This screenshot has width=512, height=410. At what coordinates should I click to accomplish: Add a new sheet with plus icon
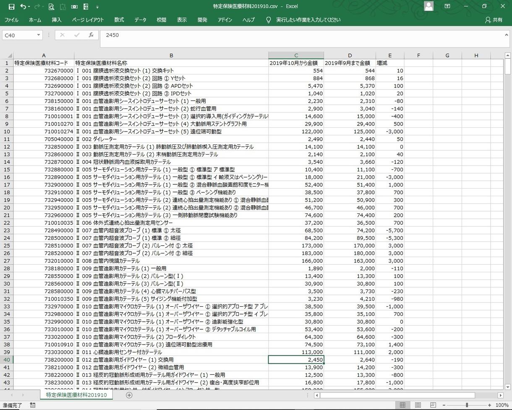[129, 395]
